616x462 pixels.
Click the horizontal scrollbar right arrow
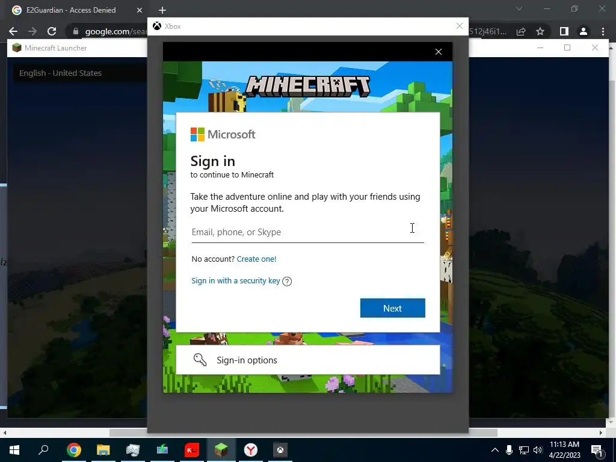coord(601,433)
